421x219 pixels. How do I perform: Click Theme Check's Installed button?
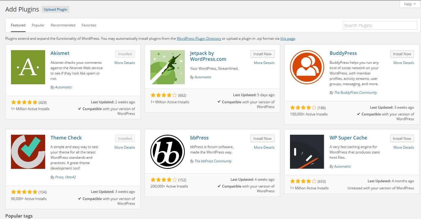125,139
